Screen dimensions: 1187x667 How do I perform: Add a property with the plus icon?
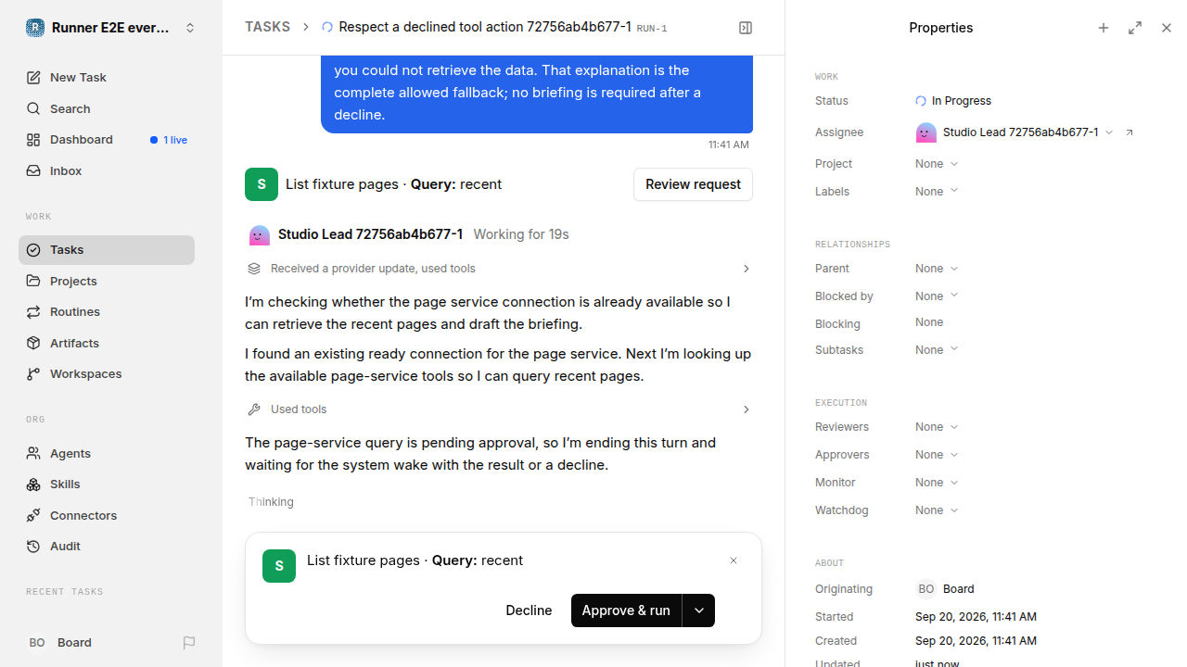point(1104,28)
